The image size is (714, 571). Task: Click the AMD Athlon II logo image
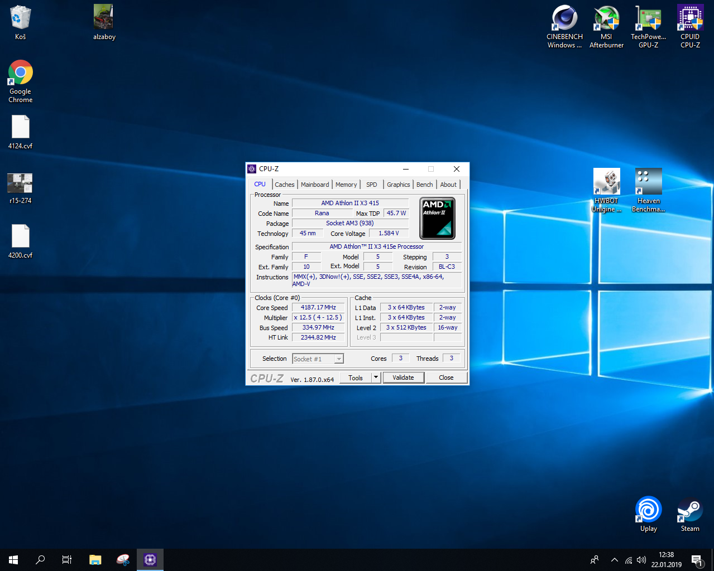click(x=437, y=219)
